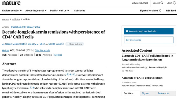This screenshot has width=177, height=99.
Task: Expand Publish with us menu
Action: [60, 11]
